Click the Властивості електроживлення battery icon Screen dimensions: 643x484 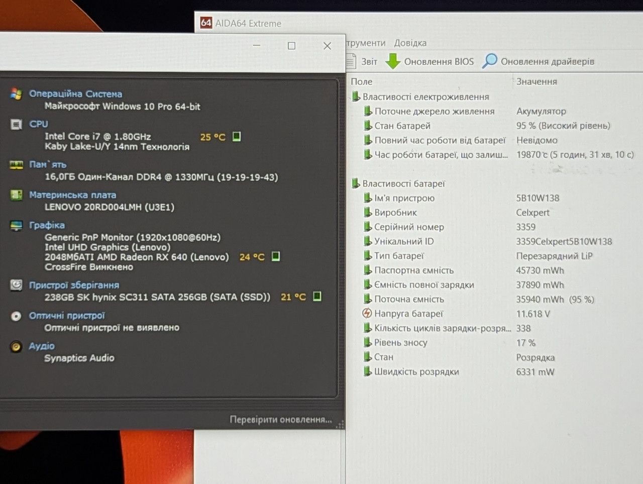356,96
